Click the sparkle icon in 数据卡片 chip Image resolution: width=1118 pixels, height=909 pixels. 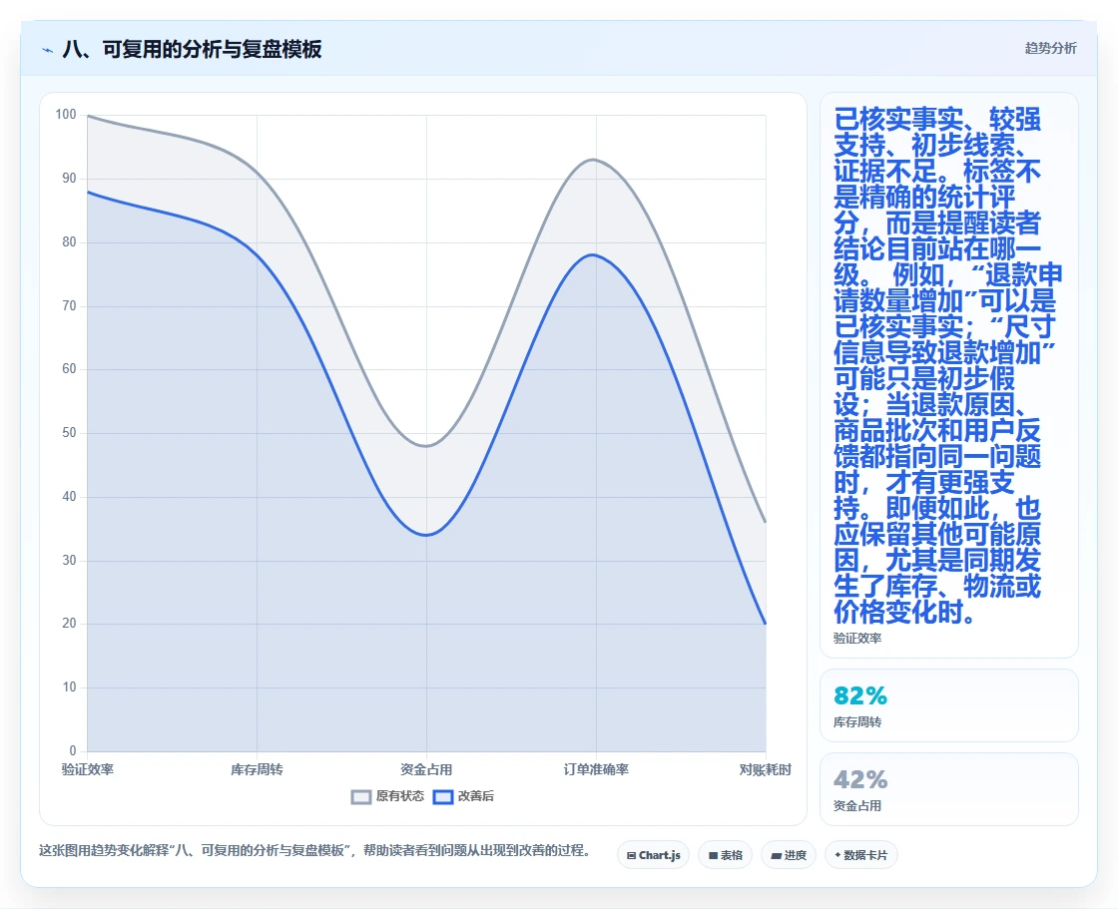[x=838, y=855]
